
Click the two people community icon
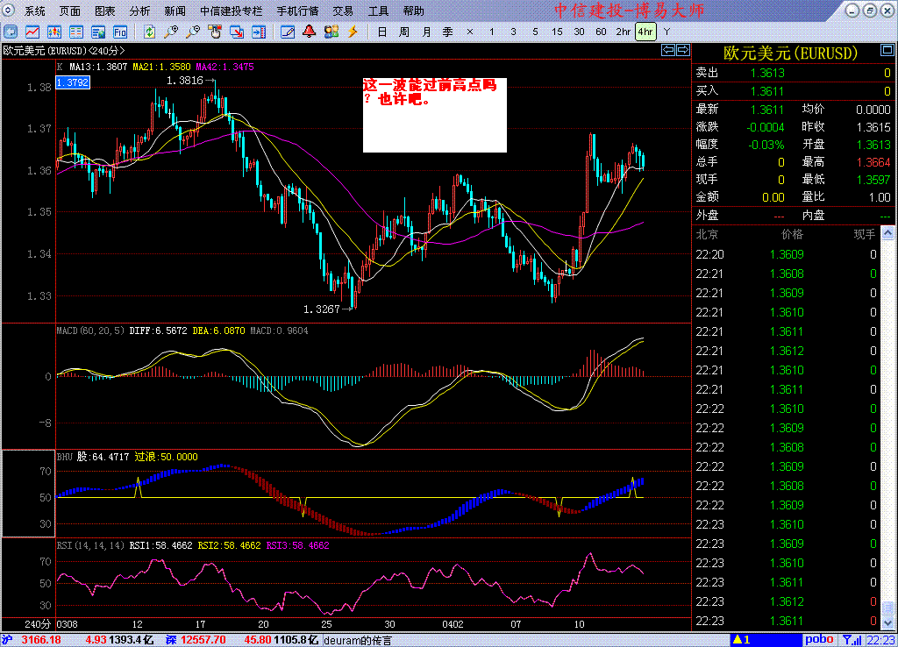coord(331,32)
